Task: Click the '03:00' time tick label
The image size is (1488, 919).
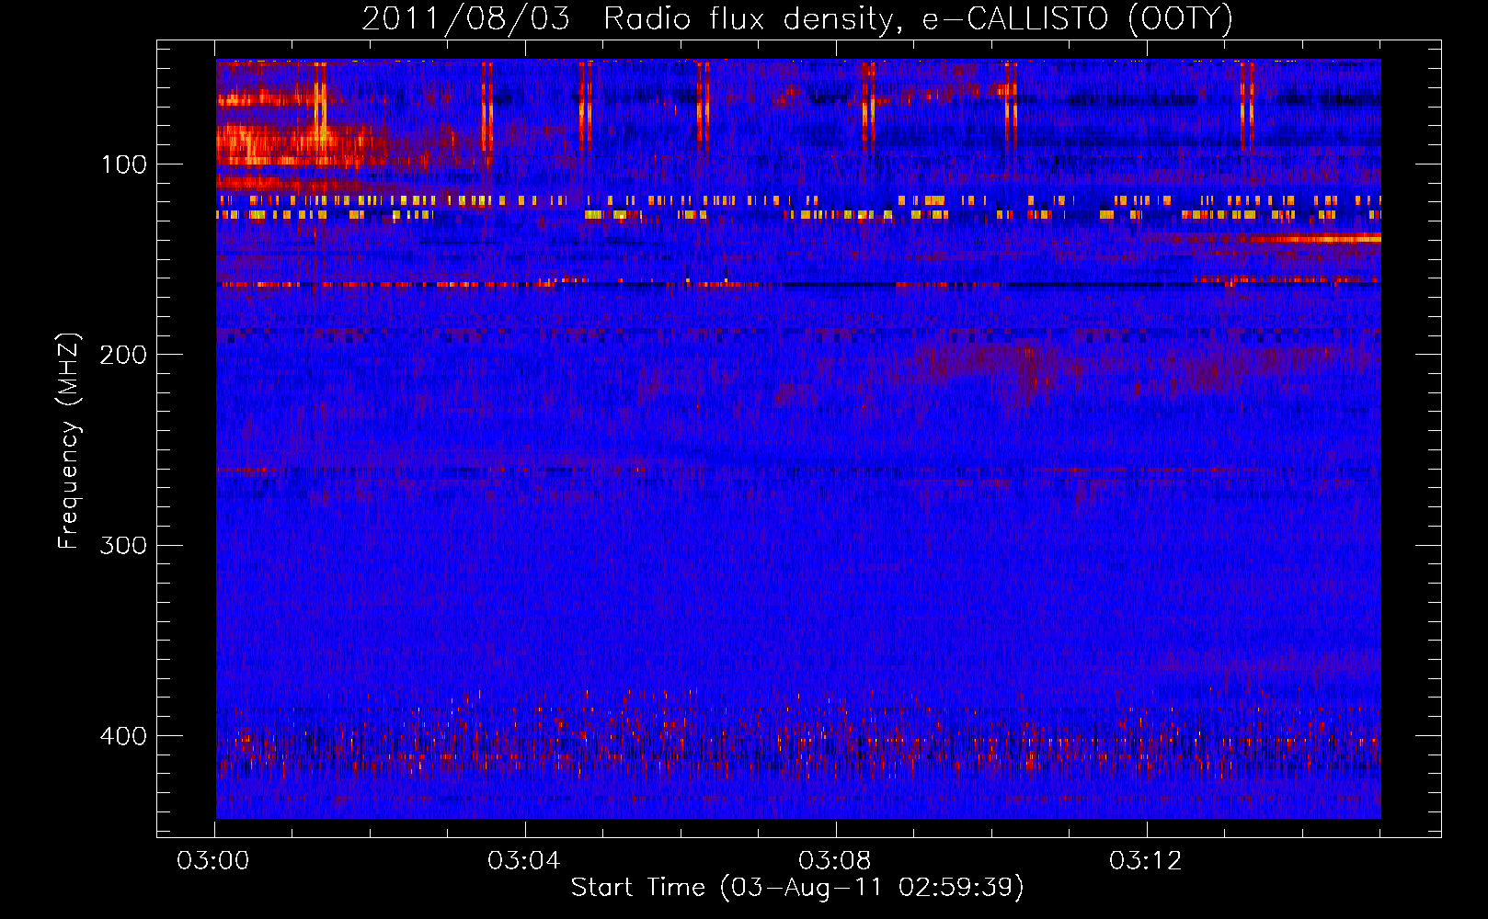Action: point(213,861)
